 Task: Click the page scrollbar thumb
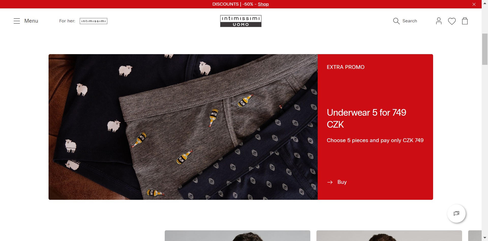pos(485,49)
